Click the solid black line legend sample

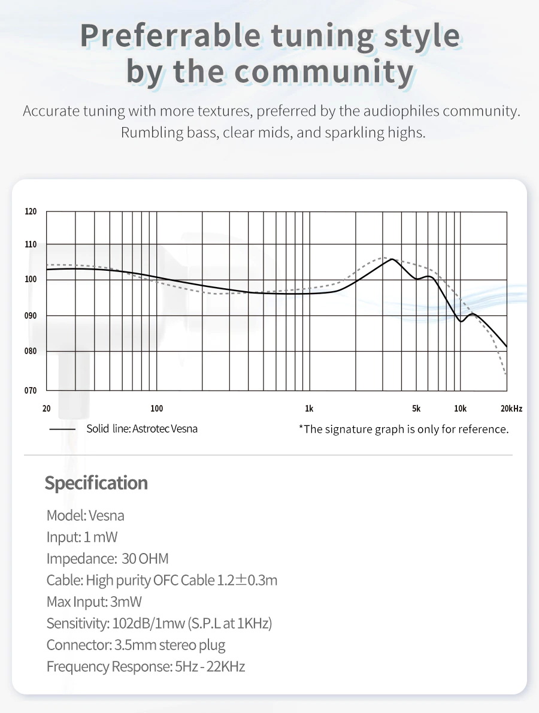[x=62, y=429]
